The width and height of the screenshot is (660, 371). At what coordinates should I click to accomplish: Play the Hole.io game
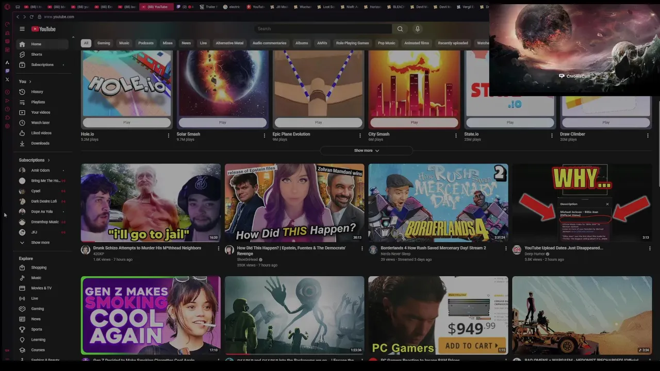(126, 123)
